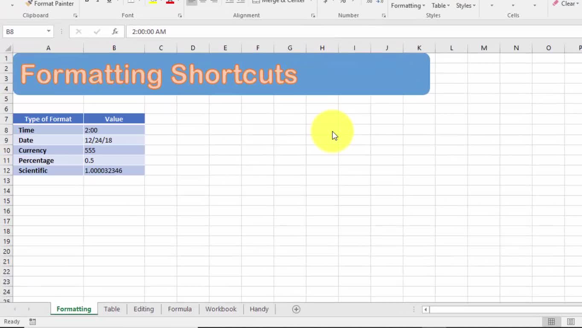Image resolution: width=582 pixels, height=328 pixels.
Task: Open Number format dialog launcher
Action: [384, 15]
